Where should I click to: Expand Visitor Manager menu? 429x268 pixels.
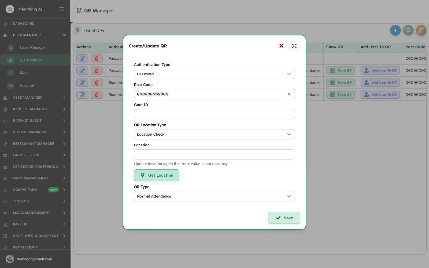35,132
